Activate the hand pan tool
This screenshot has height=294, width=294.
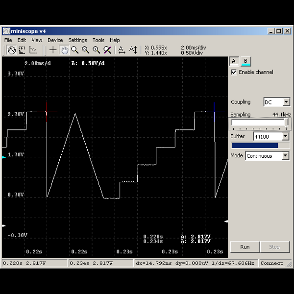click(x=64, y=50)
